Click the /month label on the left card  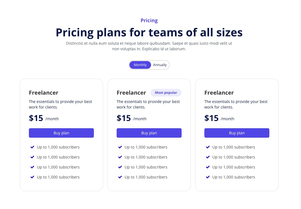pyautogui.click(x=52, y=119)
